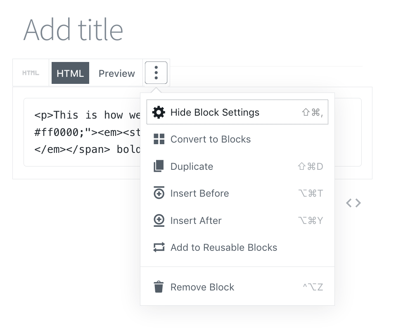Click the Insert Before icon
The width and height of the screenshot is (403, 333).
point(159,193)
